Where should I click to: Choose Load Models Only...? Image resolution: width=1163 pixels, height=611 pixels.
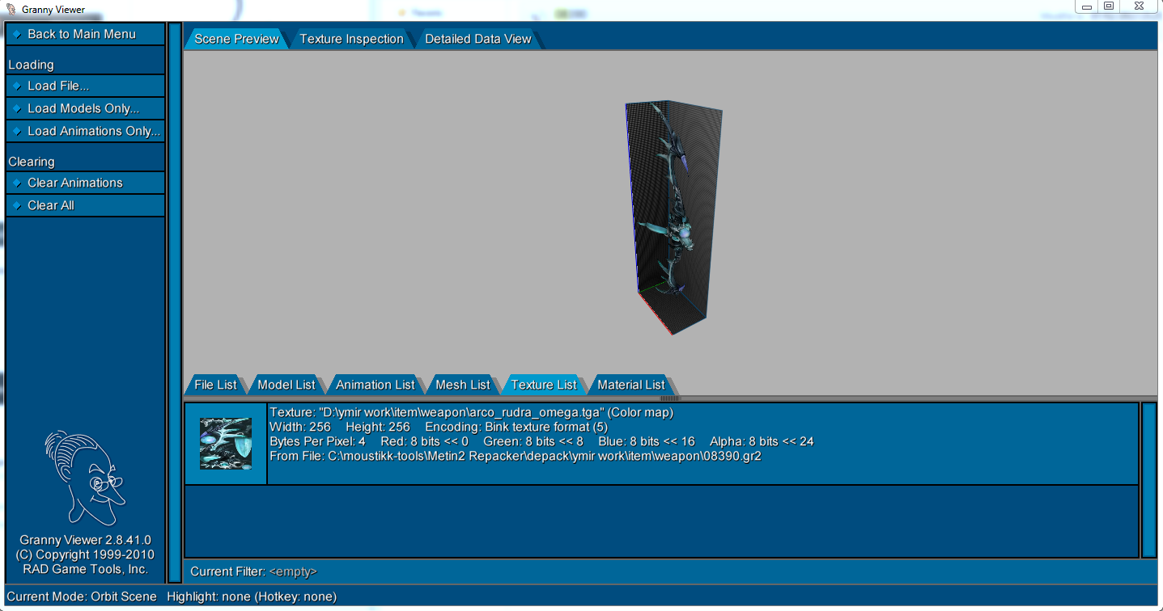[85, 108]
